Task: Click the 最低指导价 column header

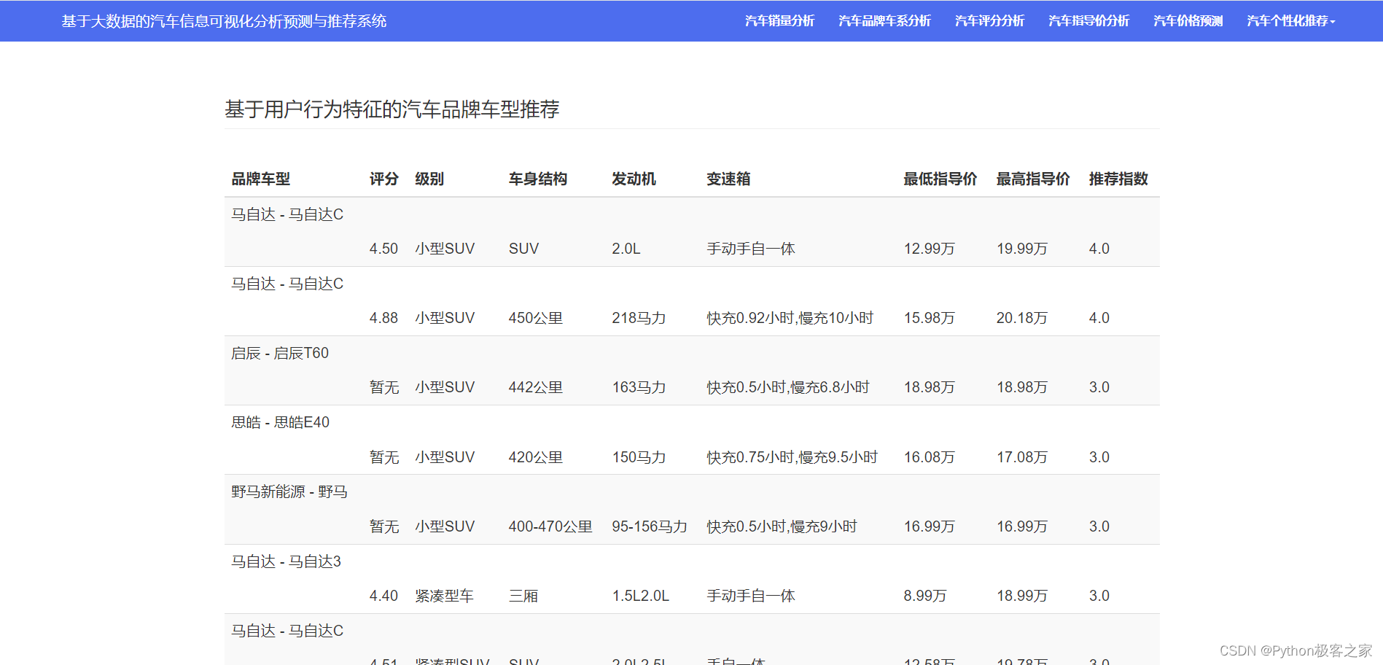Action: click(940, 179)
